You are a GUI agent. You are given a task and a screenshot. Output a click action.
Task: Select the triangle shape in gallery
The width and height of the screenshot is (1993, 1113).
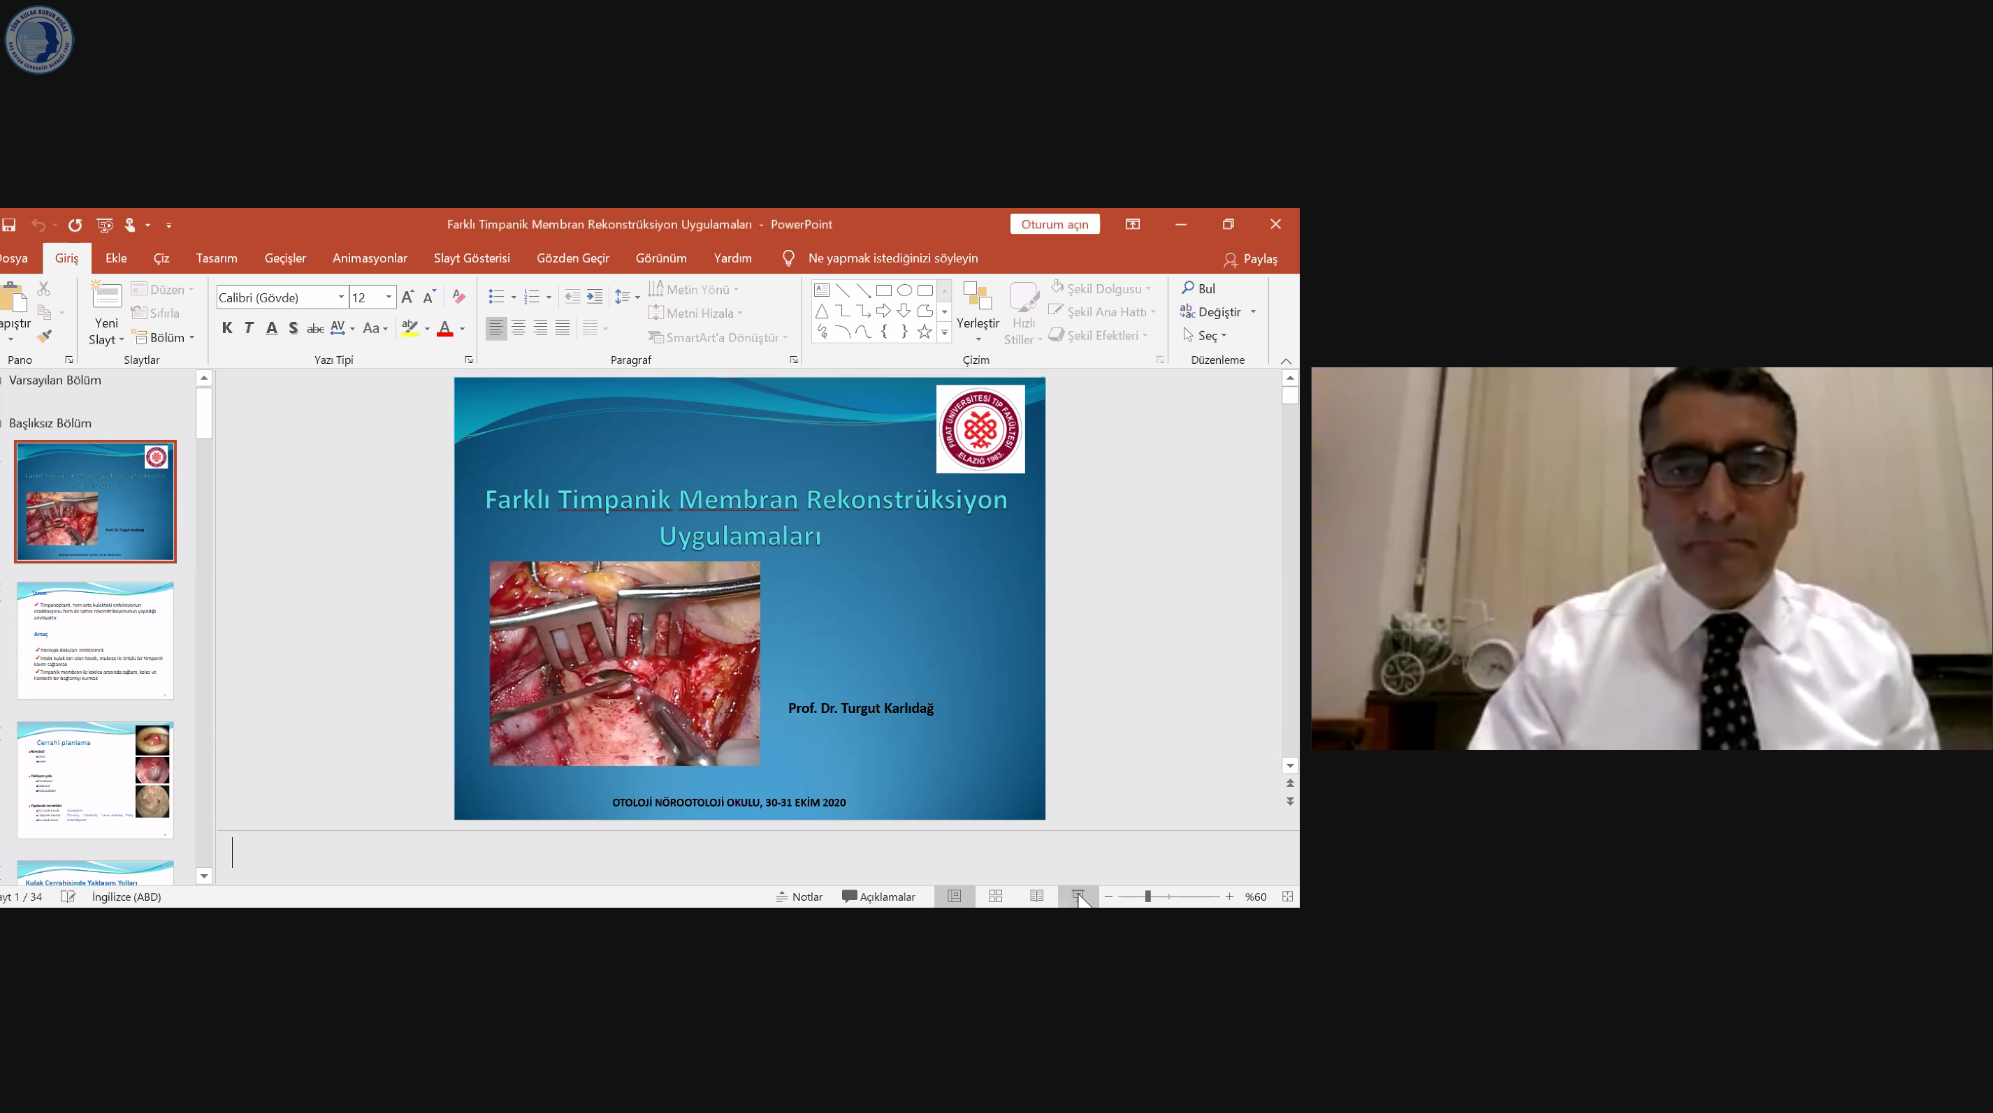pyautogui.click(x=822, y=311)
